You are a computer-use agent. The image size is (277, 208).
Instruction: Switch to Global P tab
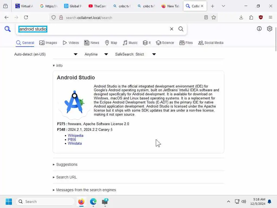pos(73,6)
